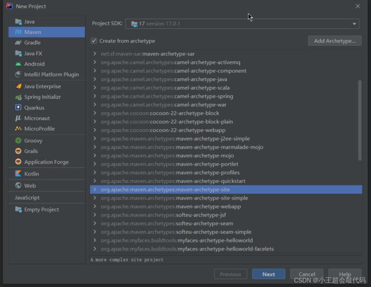Select camel-archetype-scala row
The height and width of the screenshot is (287, 371).
[x=226, y=87]
